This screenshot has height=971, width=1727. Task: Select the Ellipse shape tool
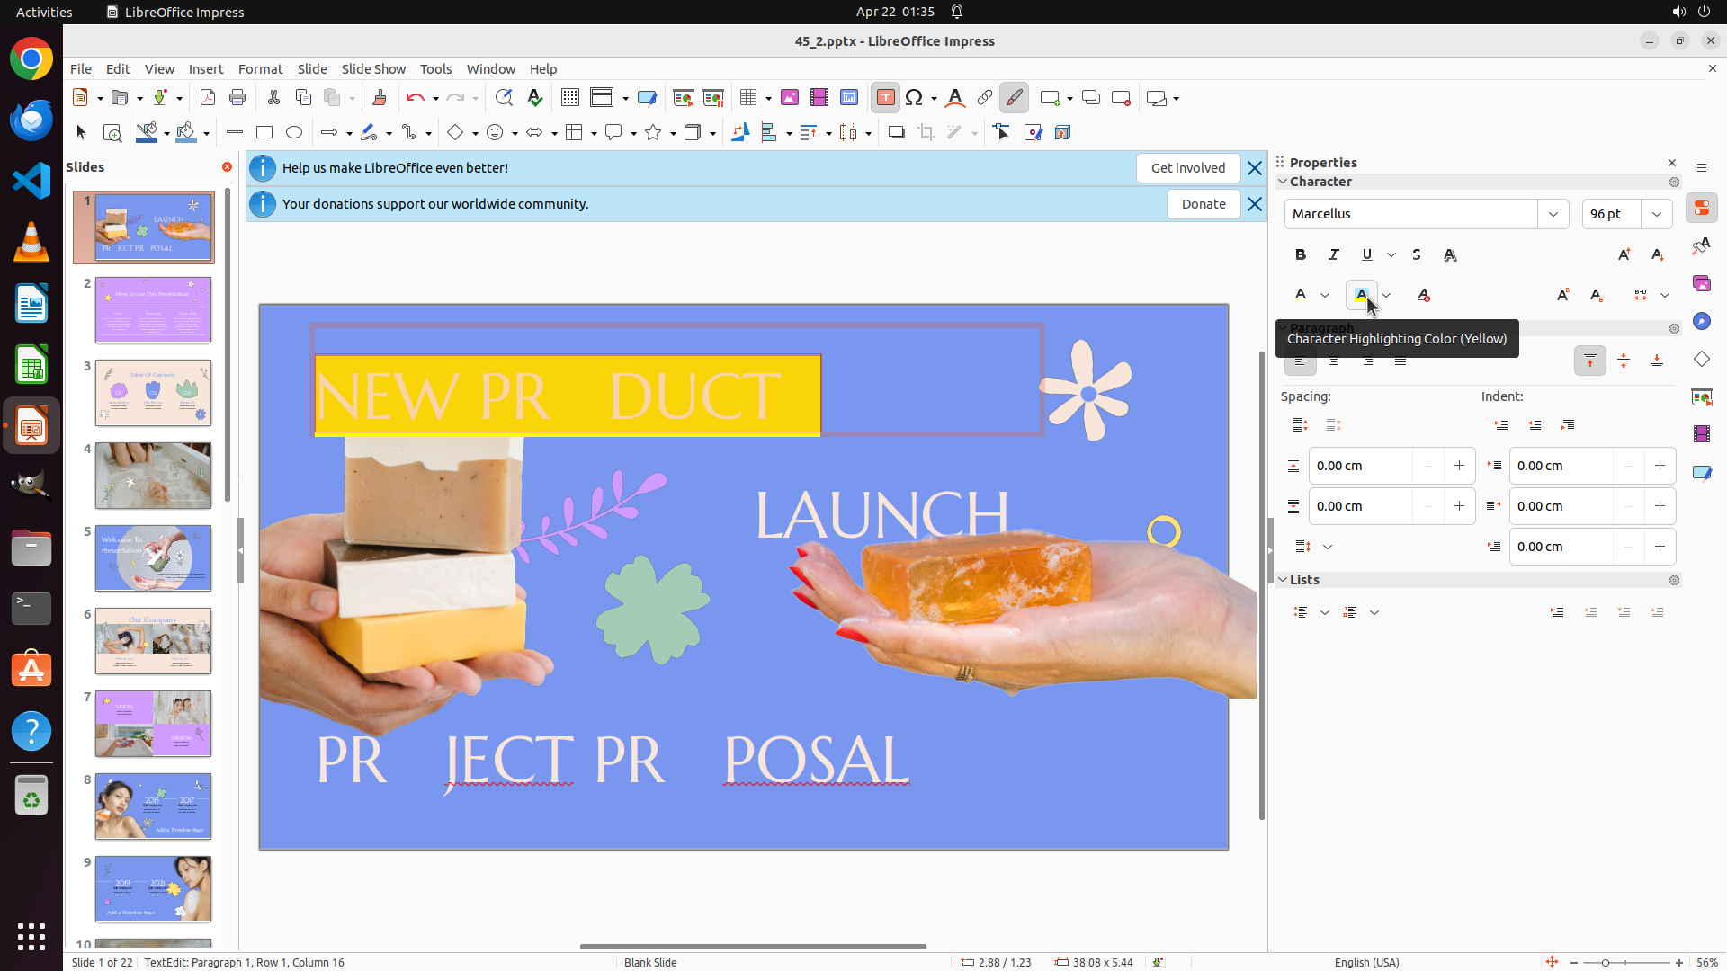pyautogui.click(x=294, y=133)
